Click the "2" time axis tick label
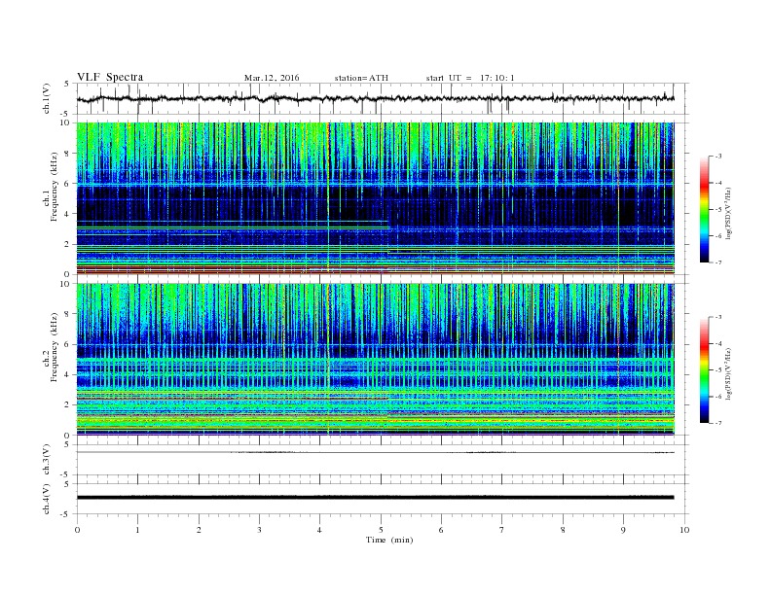Screen dimensions: 771x595 pyautogui.click(x=199, y=530)
